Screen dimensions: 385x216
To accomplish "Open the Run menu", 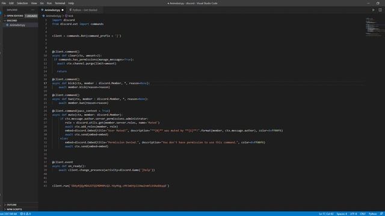I will point(49,3).
